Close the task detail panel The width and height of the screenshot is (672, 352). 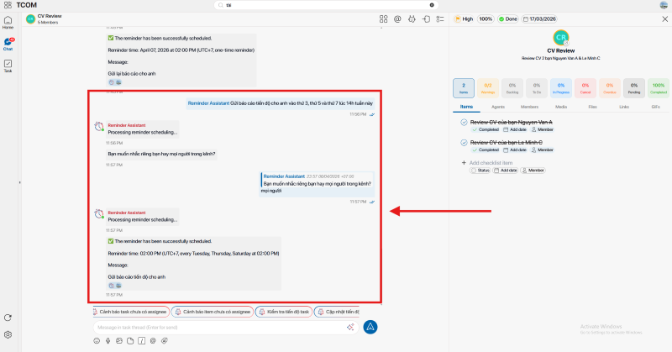(x=664, y=18)
